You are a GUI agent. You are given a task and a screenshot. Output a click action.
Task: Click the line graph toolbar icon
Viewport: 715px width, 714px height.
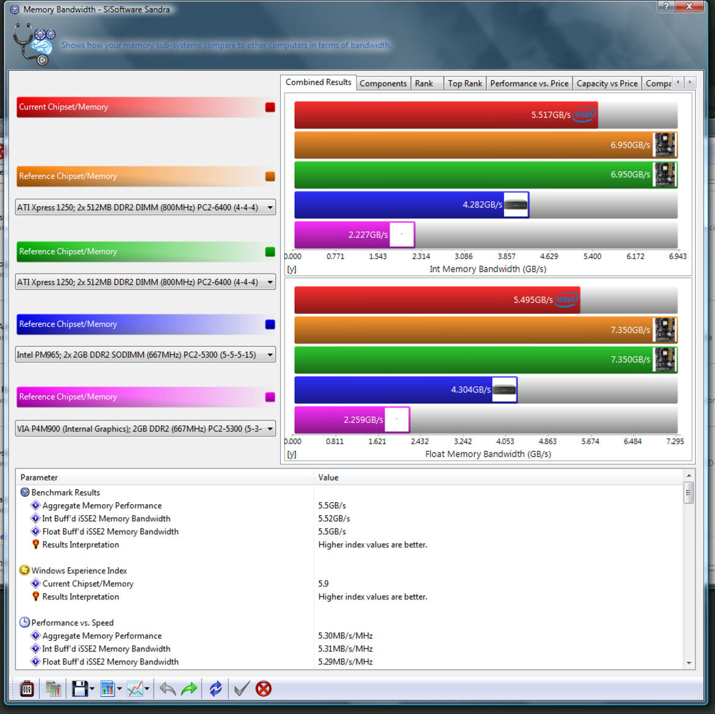pyautogui.click(x=135, y=688)
